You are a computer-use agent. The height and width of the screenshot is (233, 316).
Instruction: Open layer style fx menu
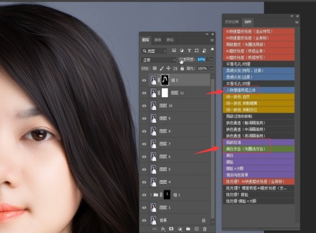pyautogui.click(x=163, y=229)
